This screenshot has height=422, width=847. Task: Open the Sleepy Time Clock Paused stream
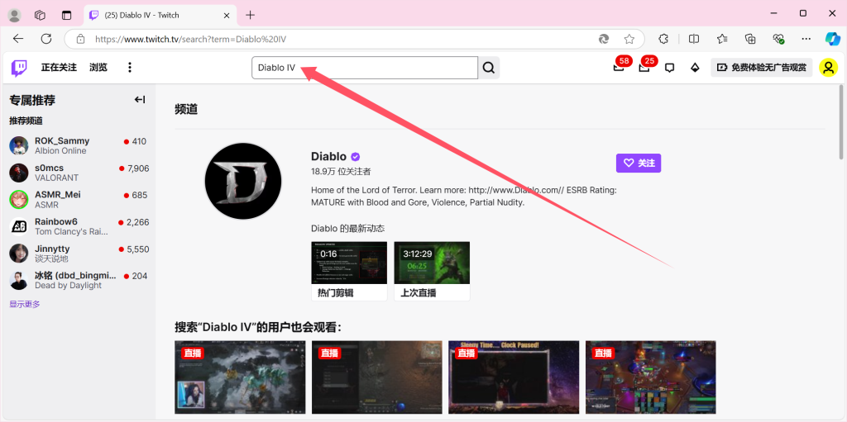coord(514,377)
